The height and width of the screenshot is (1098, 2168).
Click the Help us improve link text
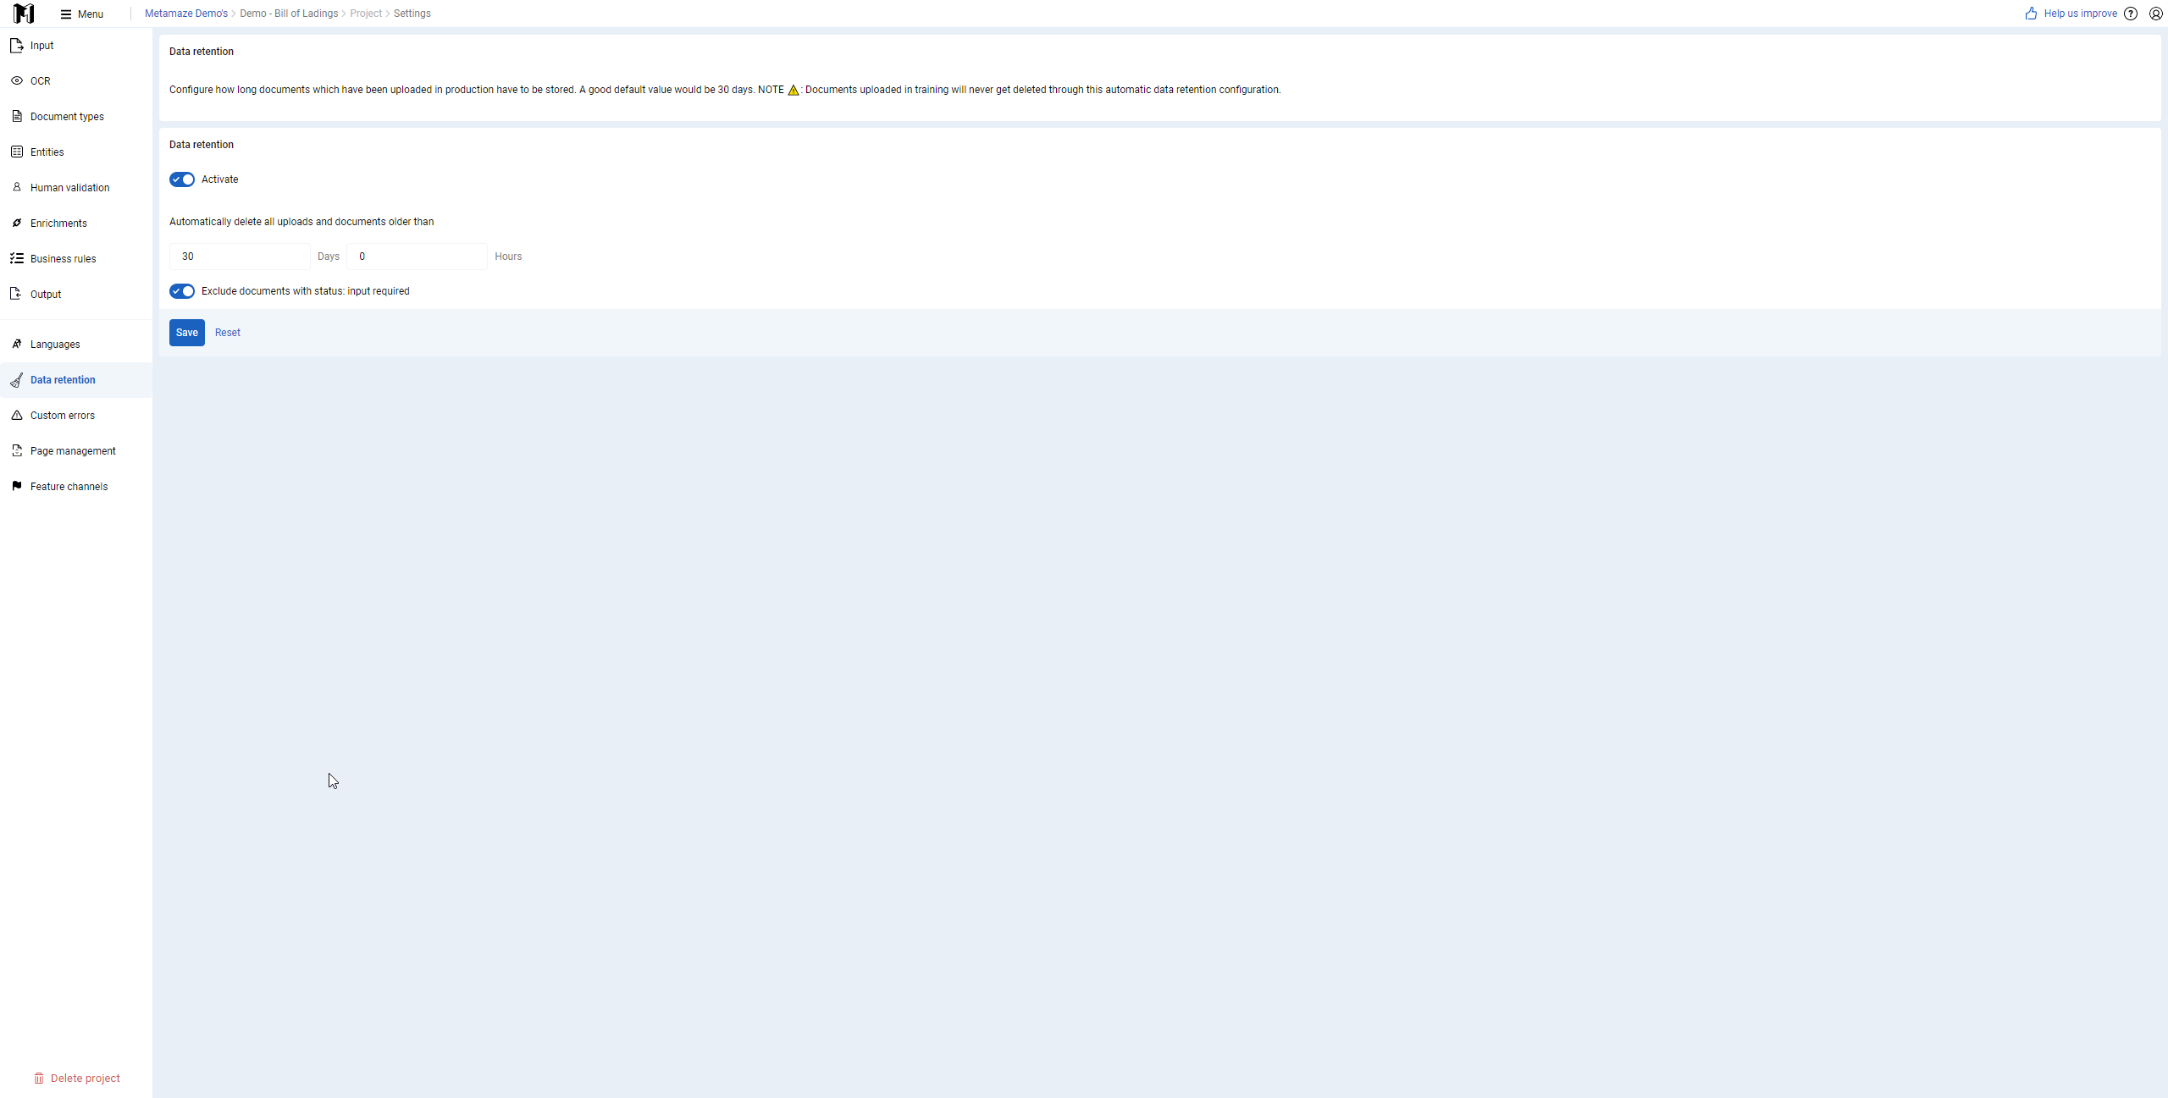[x=2080, y=14]
